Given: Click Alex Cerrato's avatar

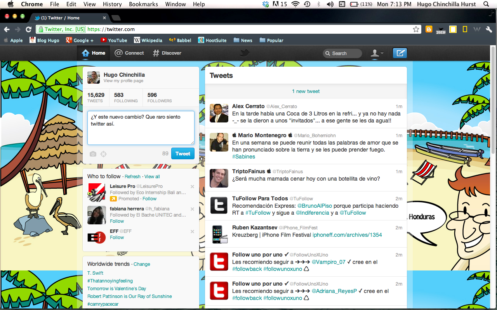Looking at the screenshot, I should [x=219, y=113].
